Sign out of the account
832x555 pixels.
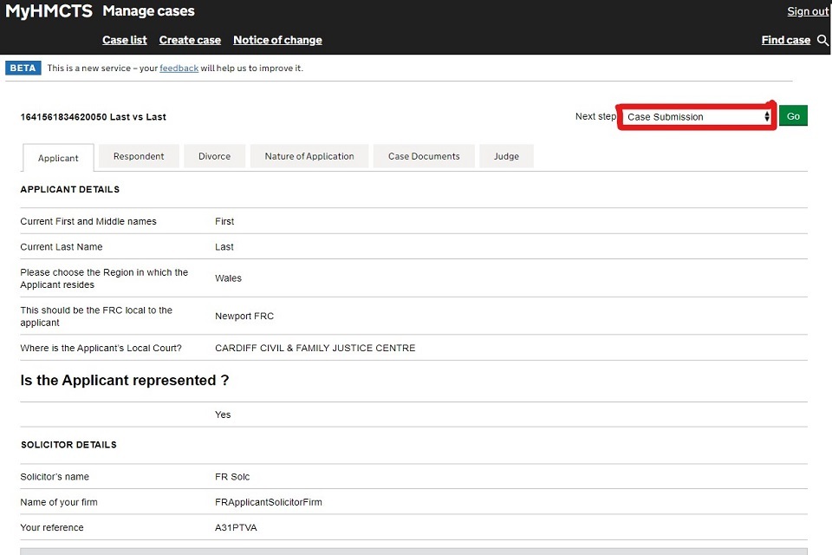coord(808,11)
